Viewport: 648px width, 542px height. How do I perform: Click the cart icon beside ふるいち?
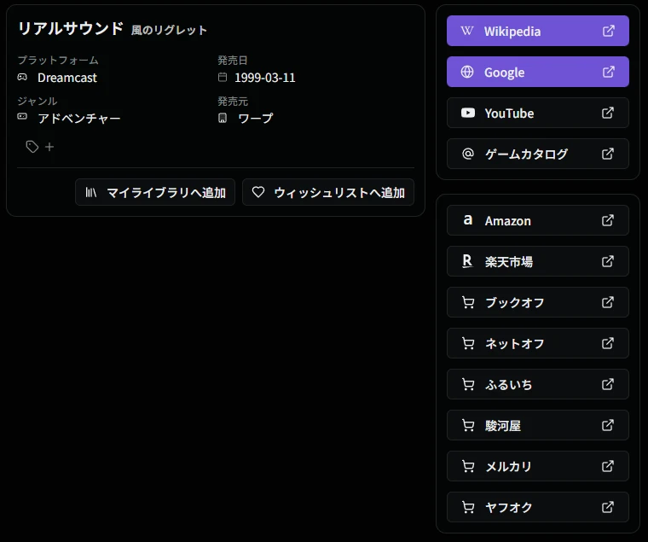468,384
